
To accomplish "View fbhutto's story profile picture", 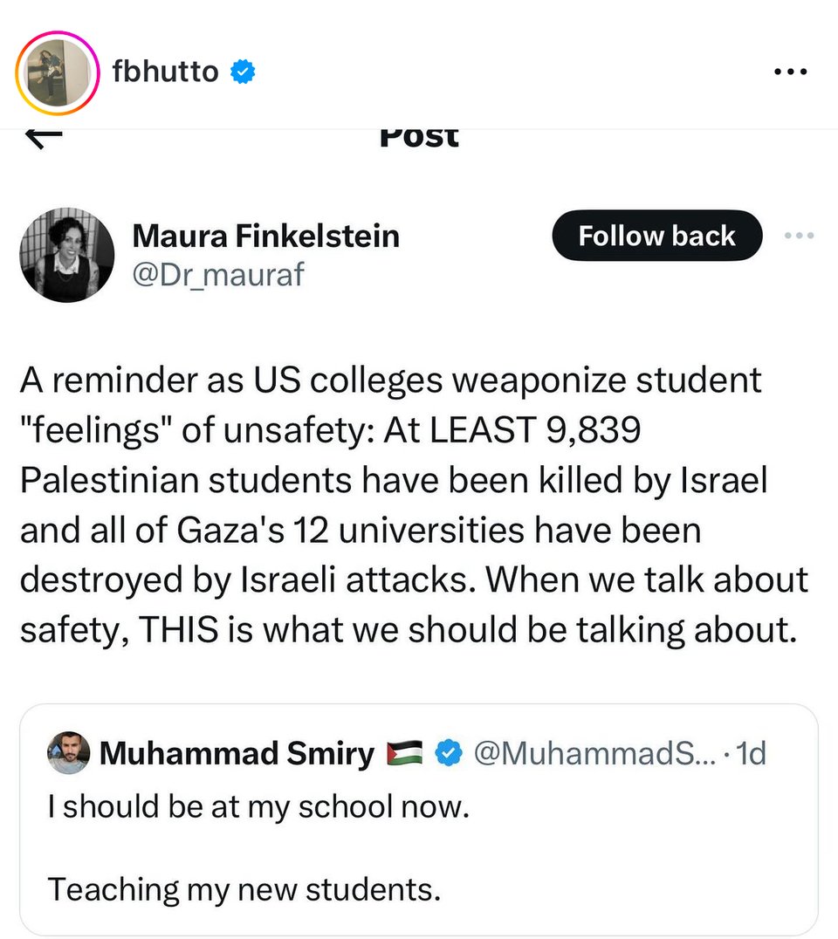I will tap(57, 72).
